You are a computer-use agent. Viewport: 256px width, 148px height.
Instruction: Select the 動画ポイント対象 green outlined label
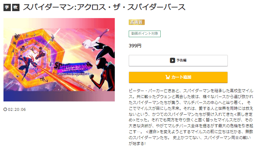pos(145,34)
